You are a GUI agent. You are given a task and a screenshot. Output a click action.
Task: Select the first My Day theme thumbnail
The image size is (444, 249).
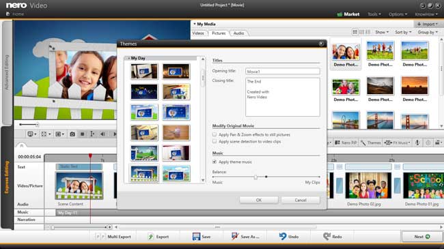pyautogui.click(x=144, y=72)
